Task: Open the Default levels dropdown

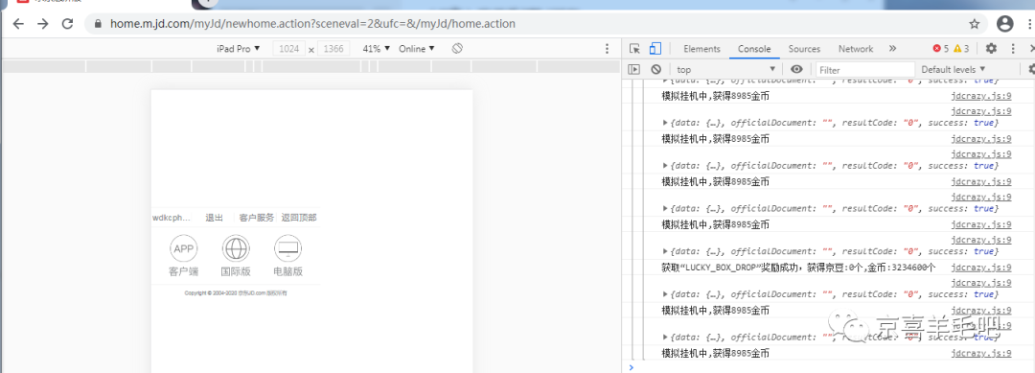Action: click(954, 69)
